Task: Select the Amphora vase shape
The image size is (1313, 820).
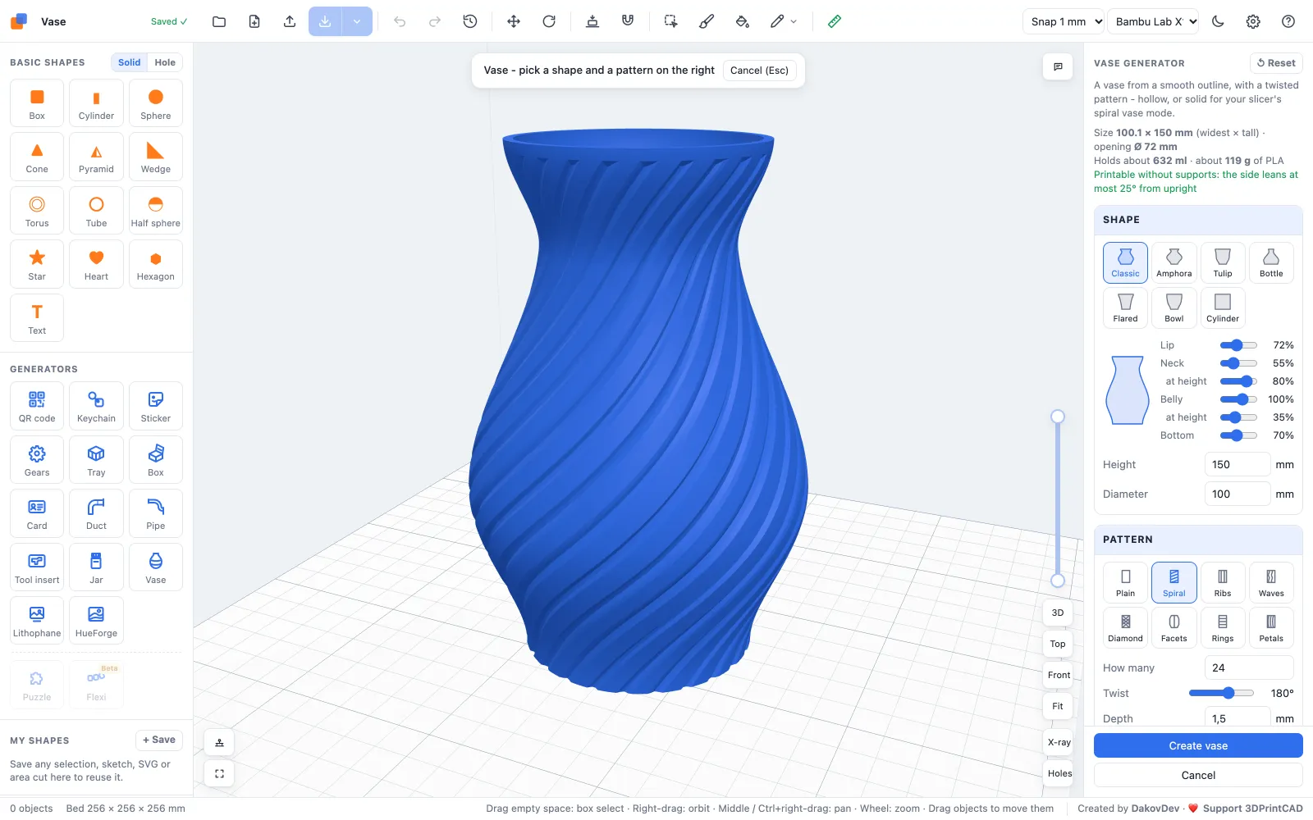Action: [x=1173, y=262]
